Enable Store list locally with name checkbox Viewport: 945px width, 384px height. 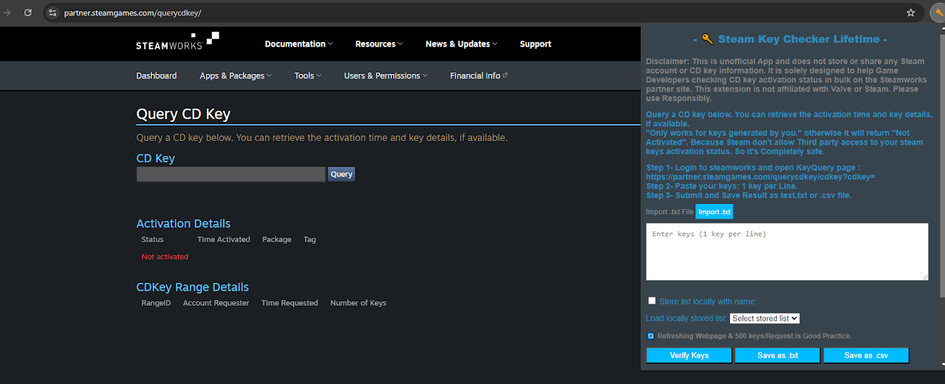[652, 301]
